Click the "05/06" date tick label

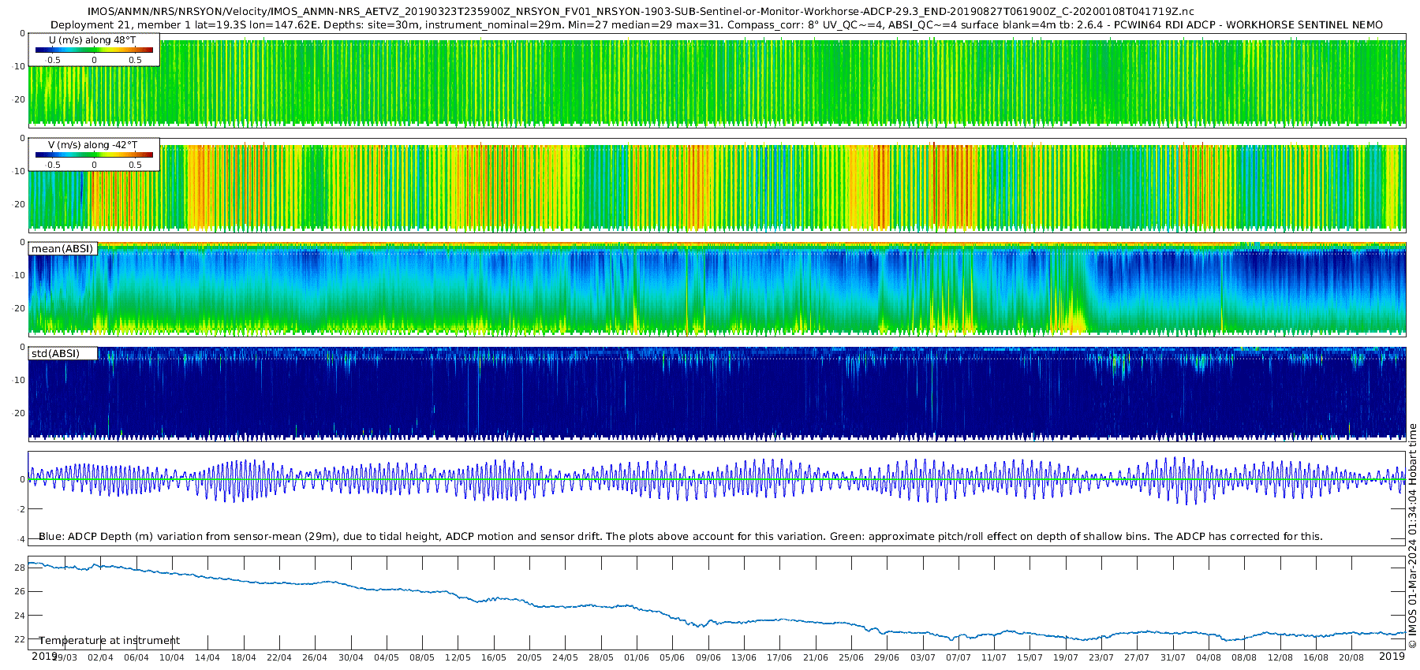click(672, 657)
